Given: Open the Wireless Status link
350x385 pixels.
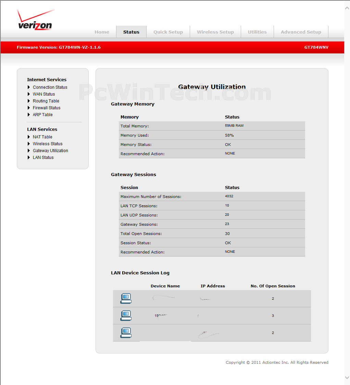Looking at the screenshot, I should point(48,144).
